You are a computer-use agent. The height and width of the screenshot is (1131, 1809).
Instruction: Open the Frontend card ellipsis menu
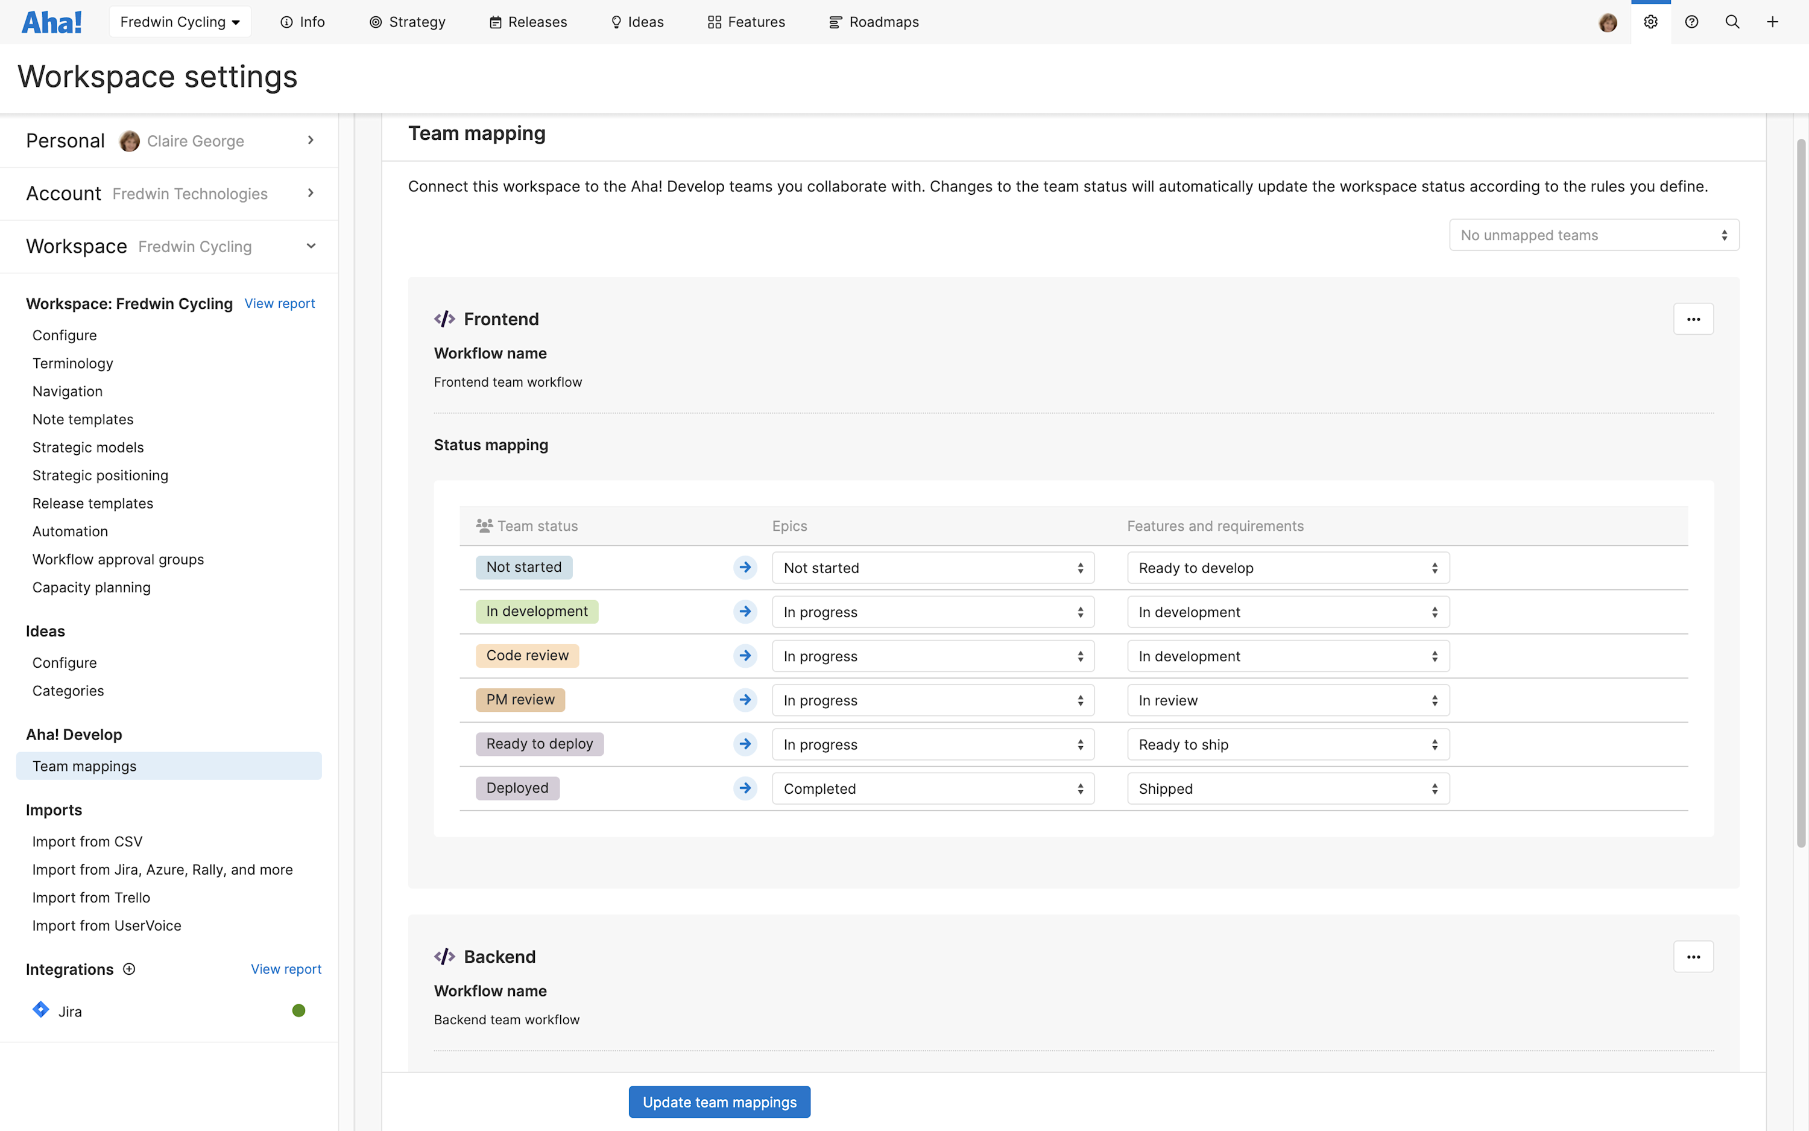pyautogui.click(x=1693, y=318)
